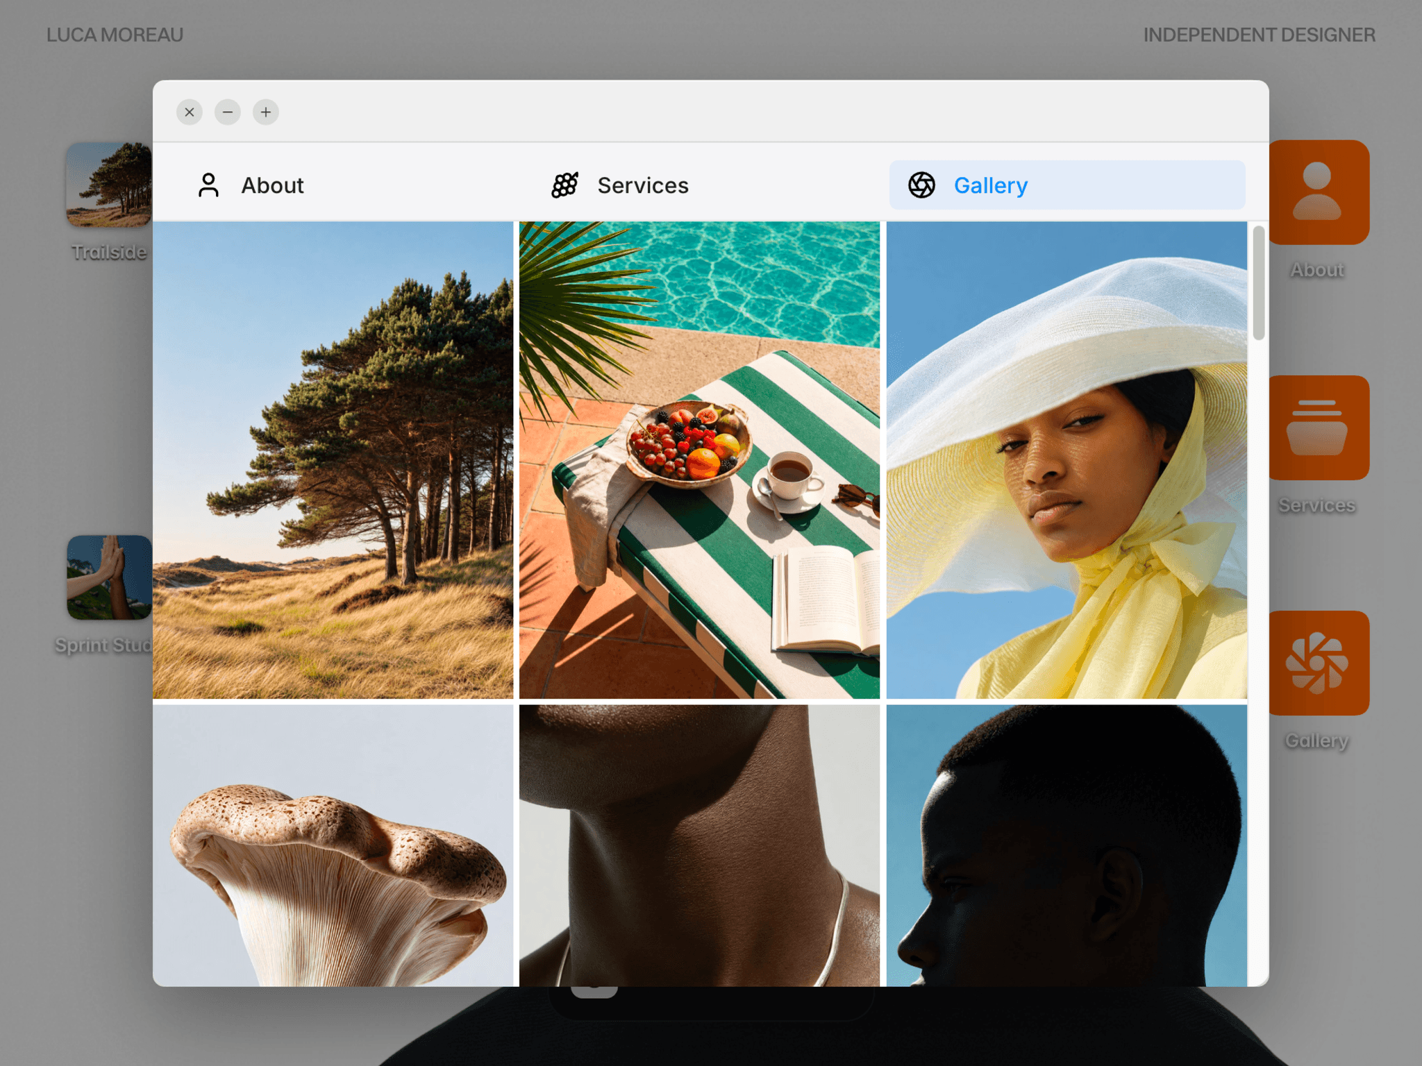Open the pine trees landscape photo

point(333,460)
